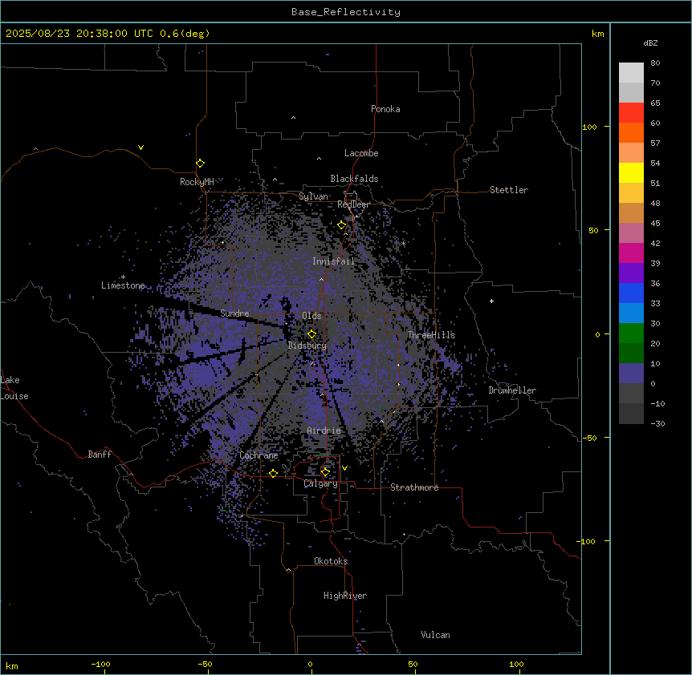Click the Didsbury town label

(307, 346)
